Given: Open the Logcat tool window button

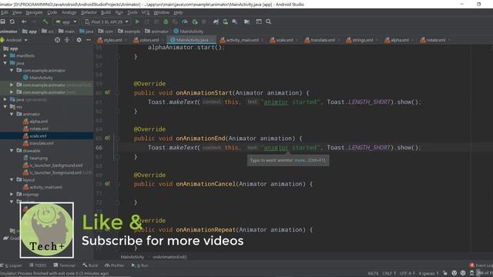Looking at the screenshot, I should (x=11, y=265).
